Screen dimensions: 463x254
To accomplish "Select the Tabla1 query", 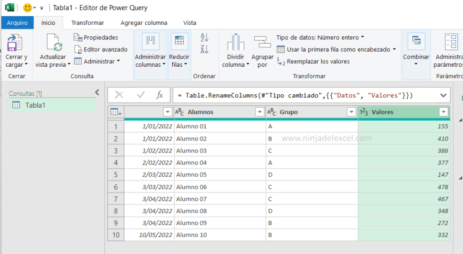I will click(53, 105).
